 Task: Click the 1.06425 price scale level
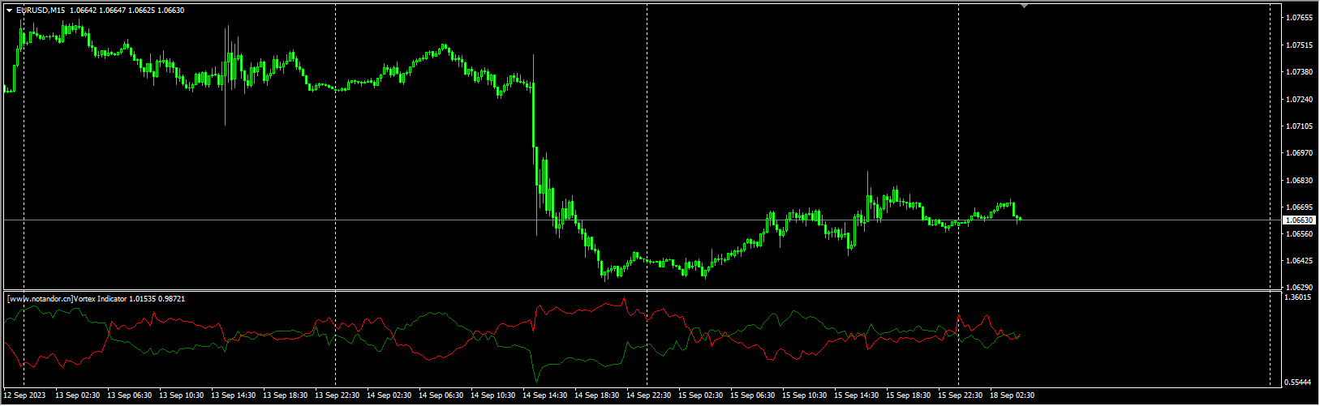[x=1301, y=261]
